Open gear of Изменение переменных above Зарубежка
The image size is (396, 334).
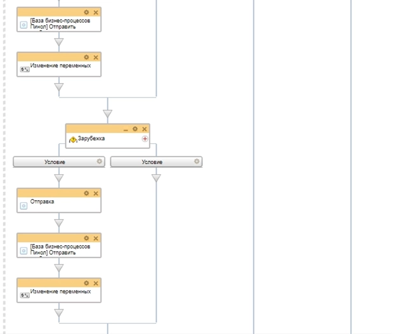coord(87,57)
